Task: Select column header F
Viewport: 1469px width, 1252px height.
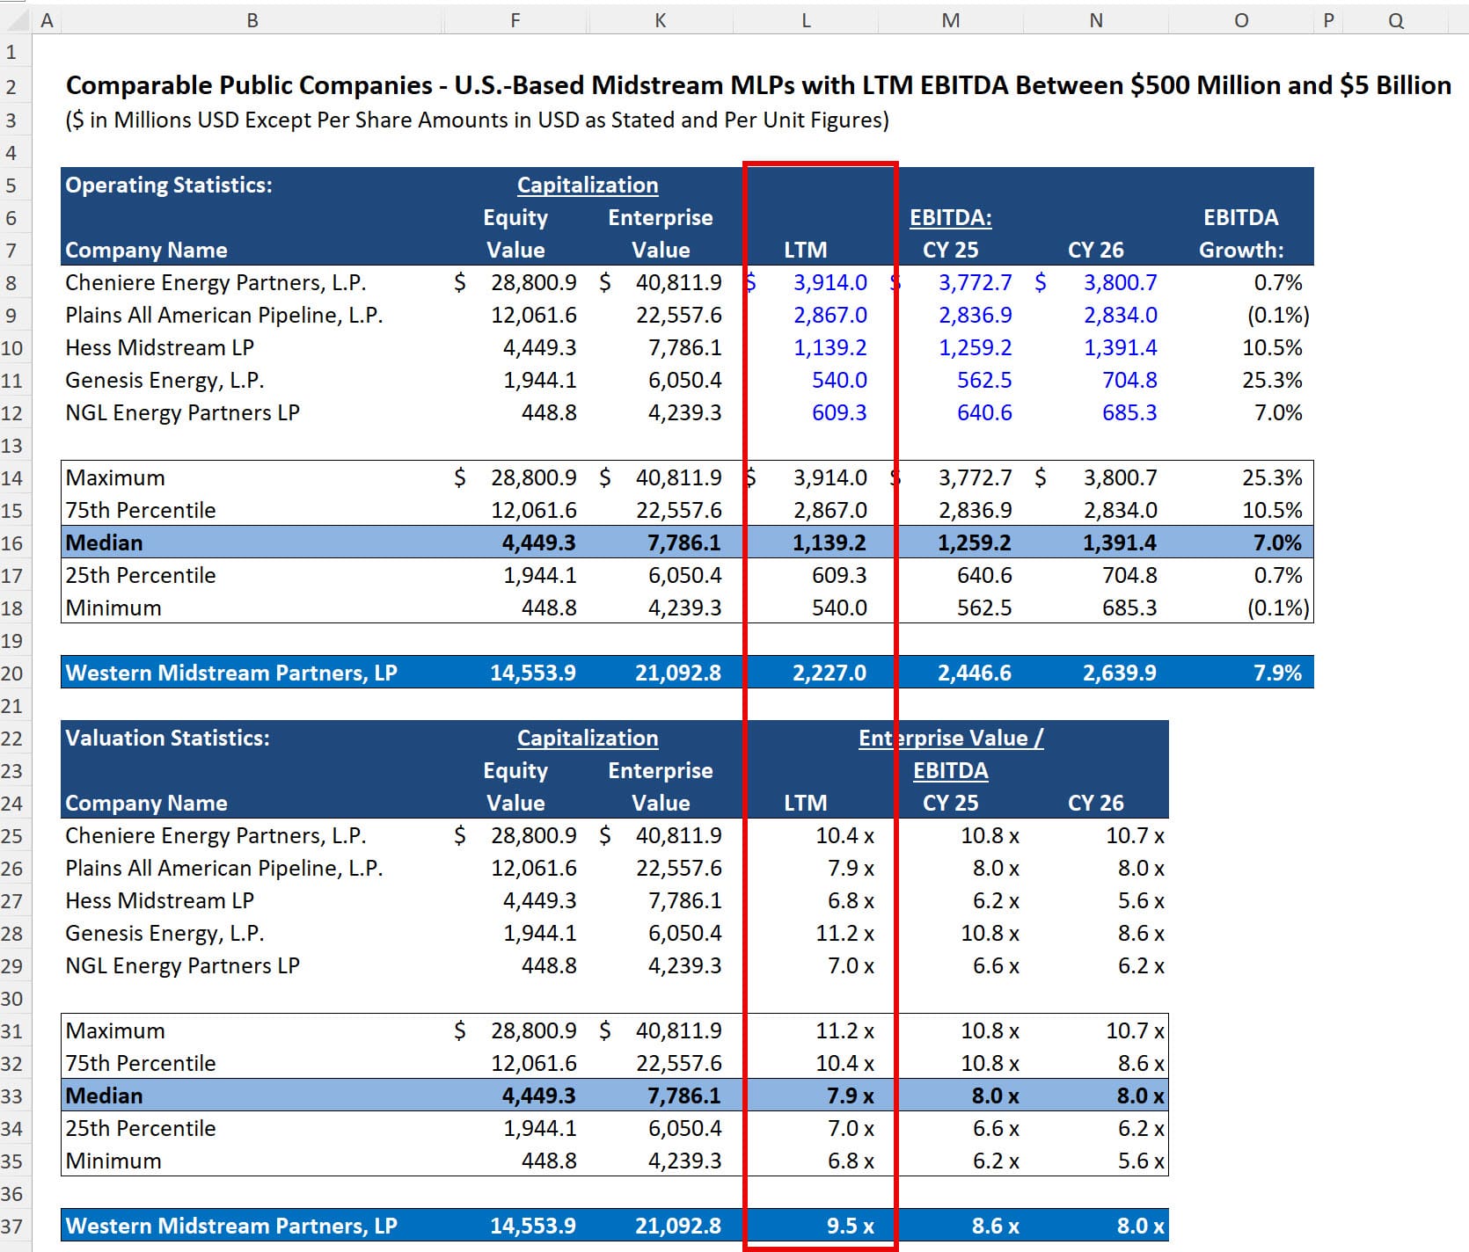Action: click(x=515, y=19)
